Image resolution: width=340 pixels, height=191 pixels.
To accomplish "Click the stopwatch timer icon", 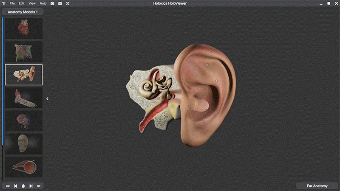I will point(23,186).
